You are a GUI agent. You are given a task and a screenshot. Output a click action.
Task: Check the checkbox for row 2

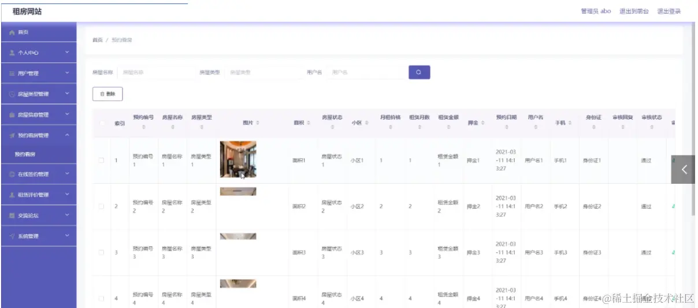(x=102, y=206)
